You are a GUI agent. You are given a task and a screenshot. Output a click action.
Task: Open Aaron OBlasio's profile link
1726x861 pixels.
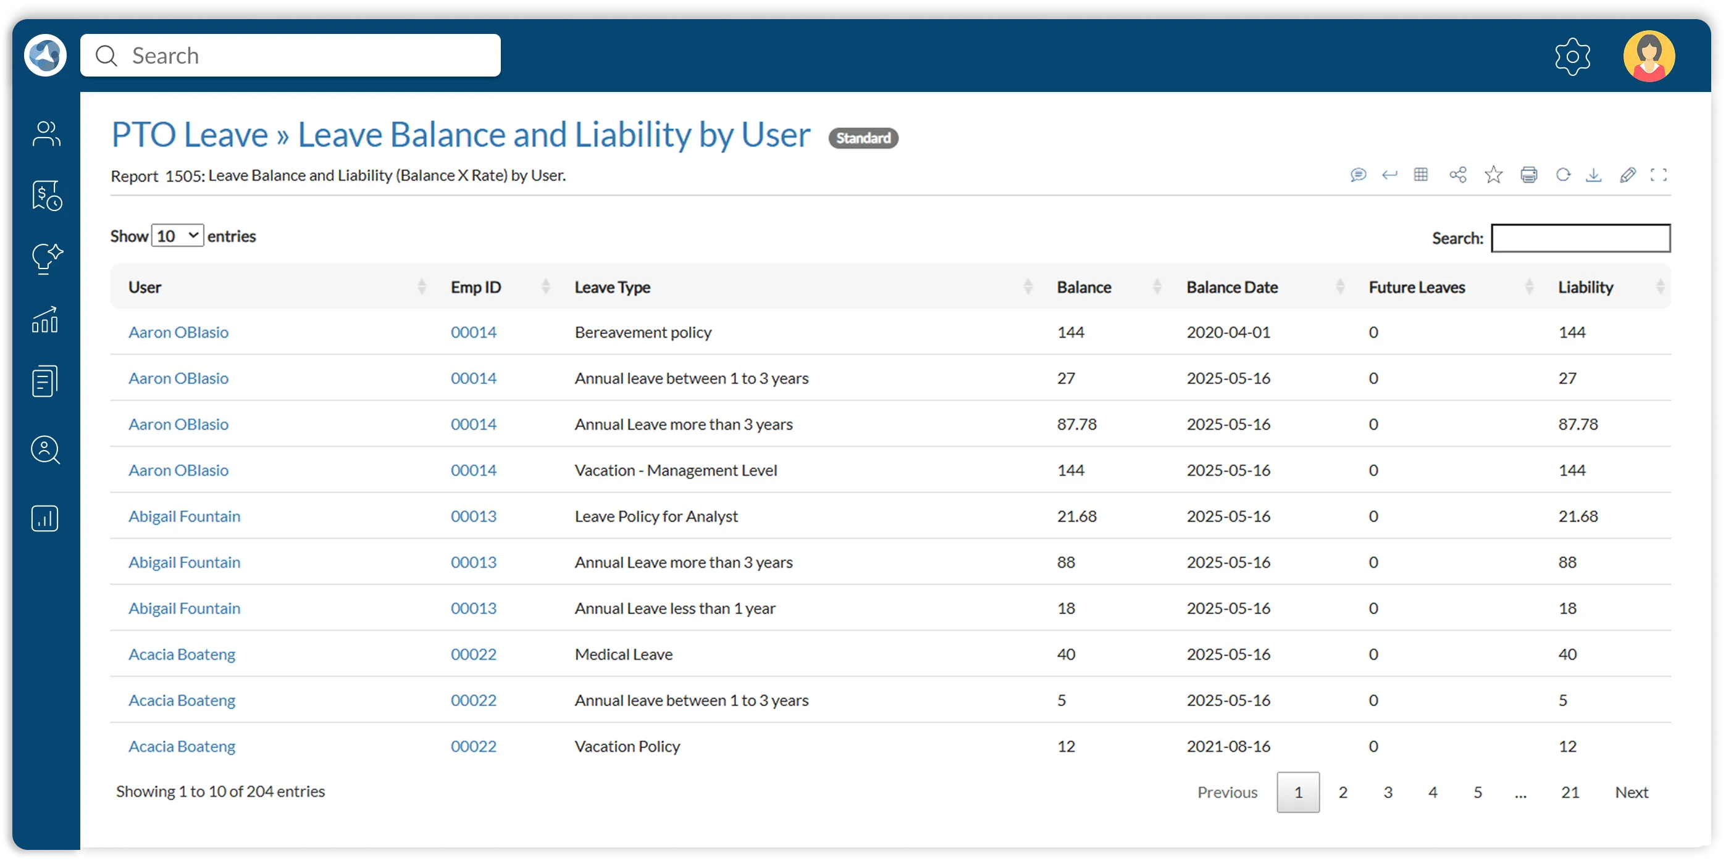178,331
